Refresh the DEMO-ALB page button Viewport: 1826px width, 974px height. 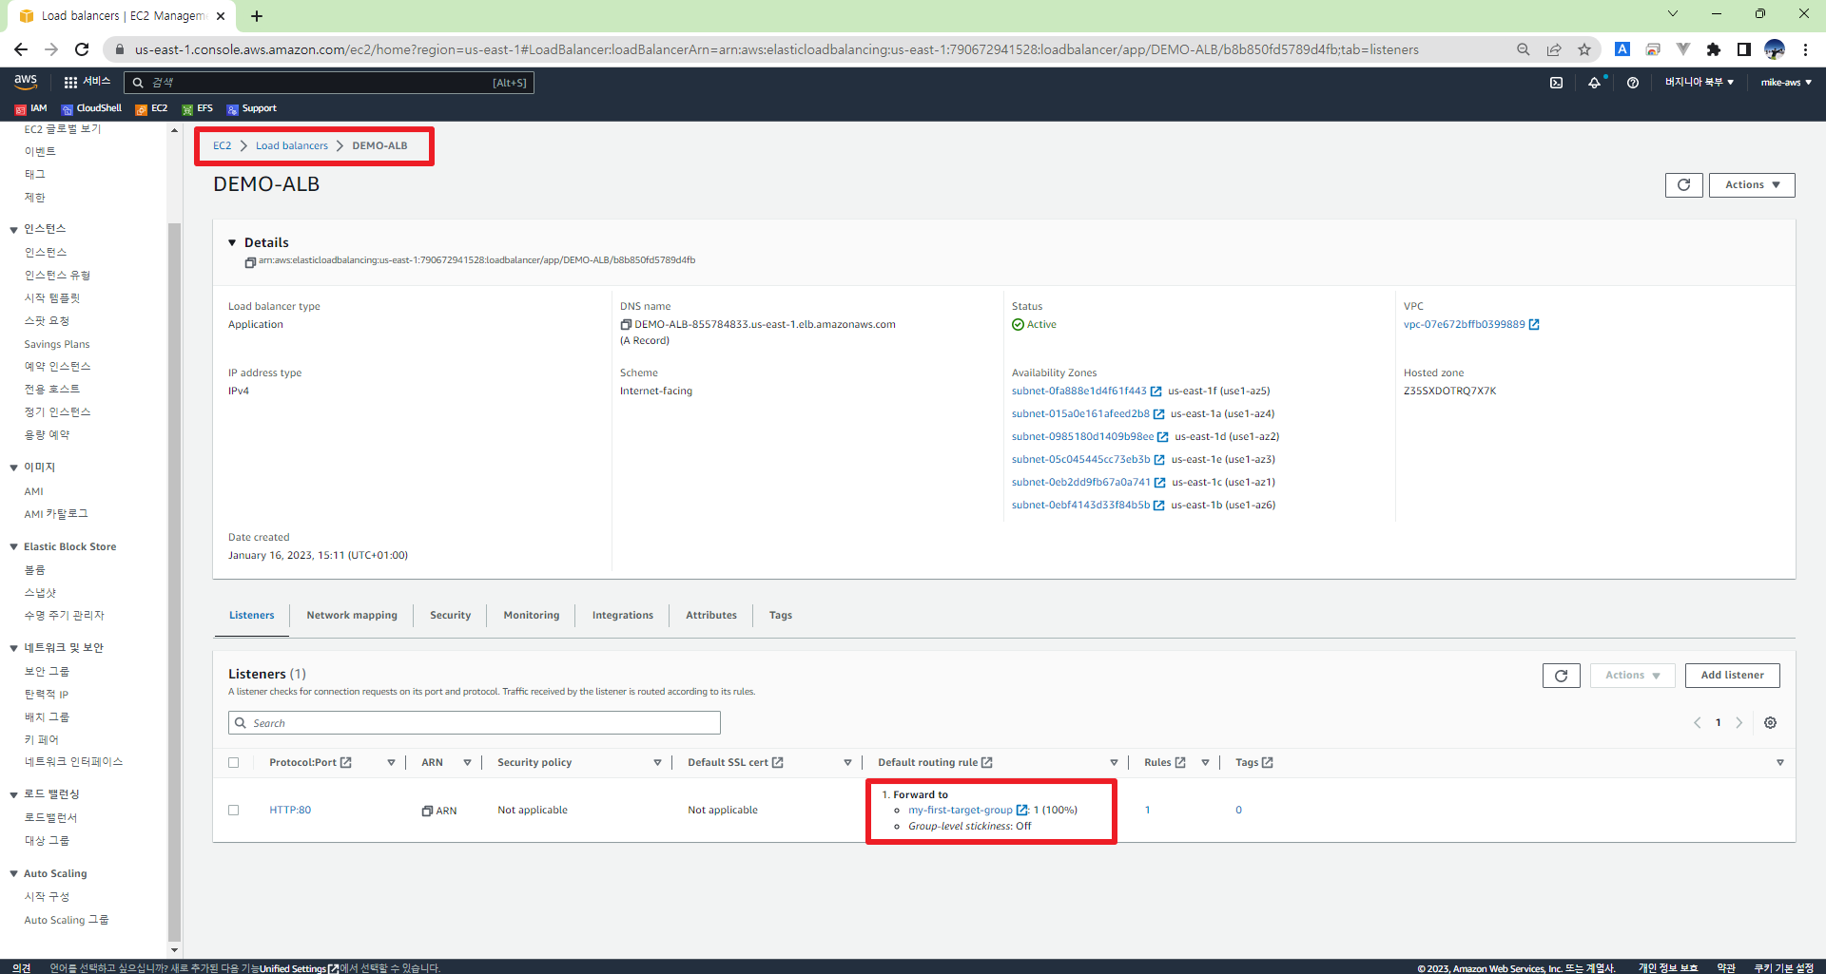pyautogui.click(x=1683, y=185)
